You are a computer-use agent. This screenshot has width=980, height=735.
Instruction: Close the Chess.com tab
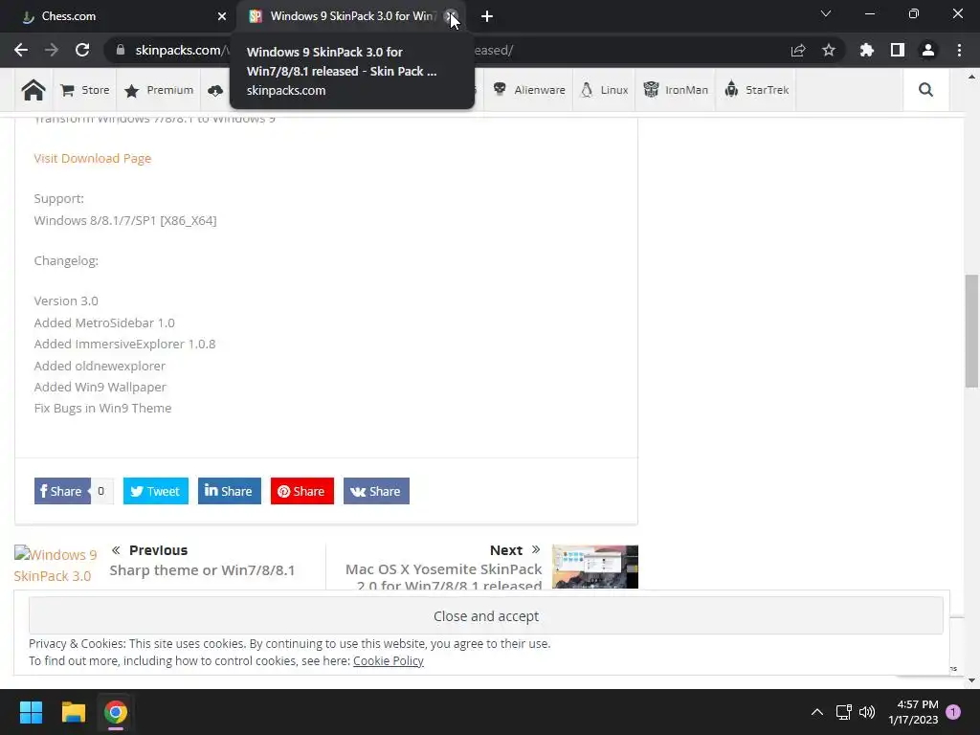[222, 16]
